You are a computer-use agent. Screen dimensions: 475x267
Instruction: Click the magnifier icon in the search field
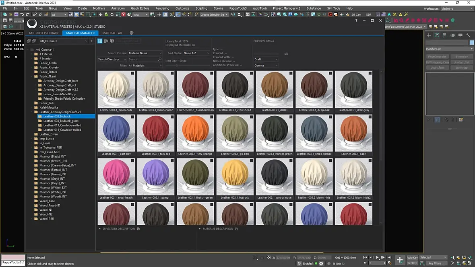coord(160,59)
